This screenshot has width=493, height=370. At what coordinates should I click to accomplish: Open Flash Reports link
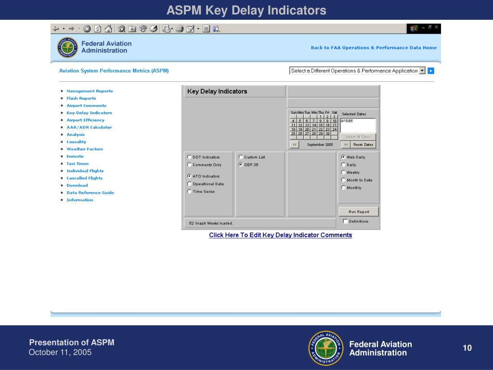click(81, 98)
